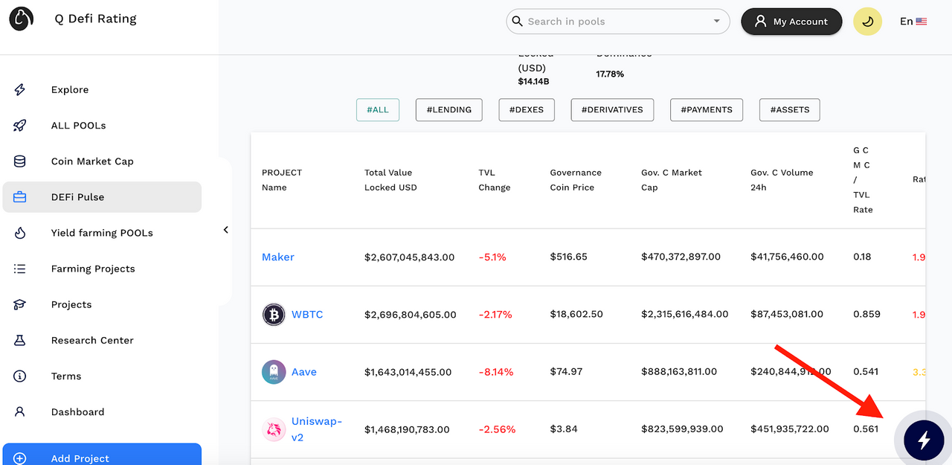Click the info icon next to Terms
The width and height of the screenshot is (952, 465).
(x=20, y=376)
